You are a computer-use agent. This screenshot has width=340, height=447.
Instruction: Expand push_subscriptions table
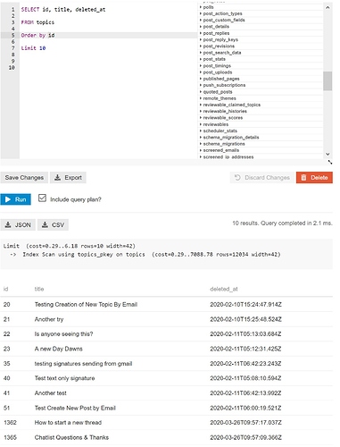tap(223, 85)
